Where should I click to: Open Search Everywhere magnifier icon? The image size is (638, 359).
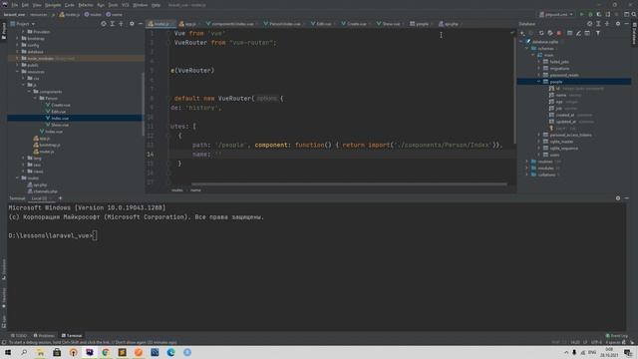(634, 14)
